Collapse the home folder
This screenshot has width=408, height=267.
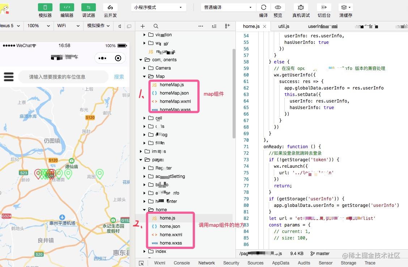[x=144, y=210]
